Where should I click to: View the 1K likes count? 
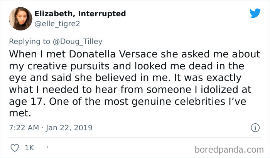(29, 147)
